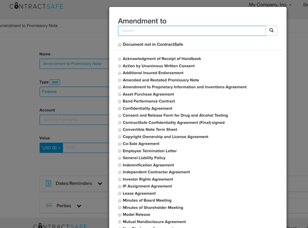
Task: Click the Dates/Reminders calendar icon
Action: (48, 183)
